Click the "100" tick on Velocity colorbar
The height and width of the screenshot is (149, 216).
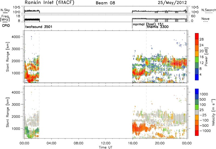(203, 105)
